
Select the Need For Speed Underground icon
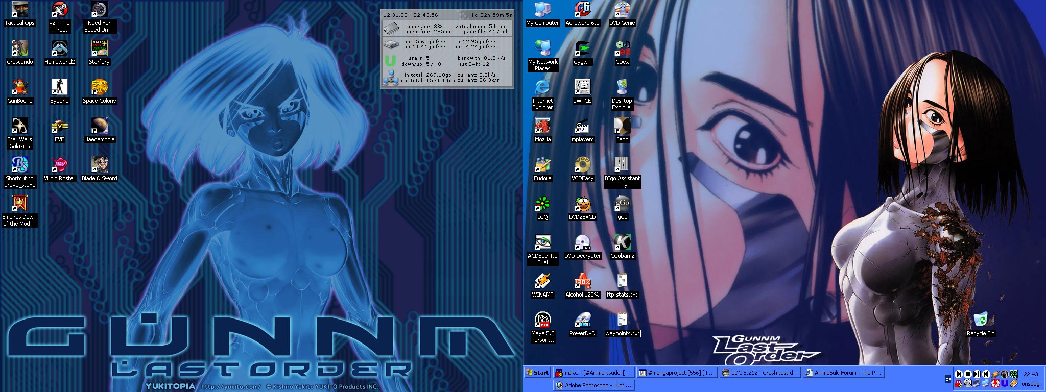(99, 17)
